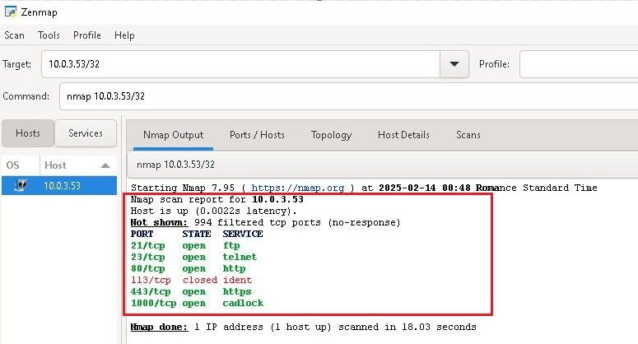638x344 pixels.
Task: Click the Command input field
Action: 349,96
